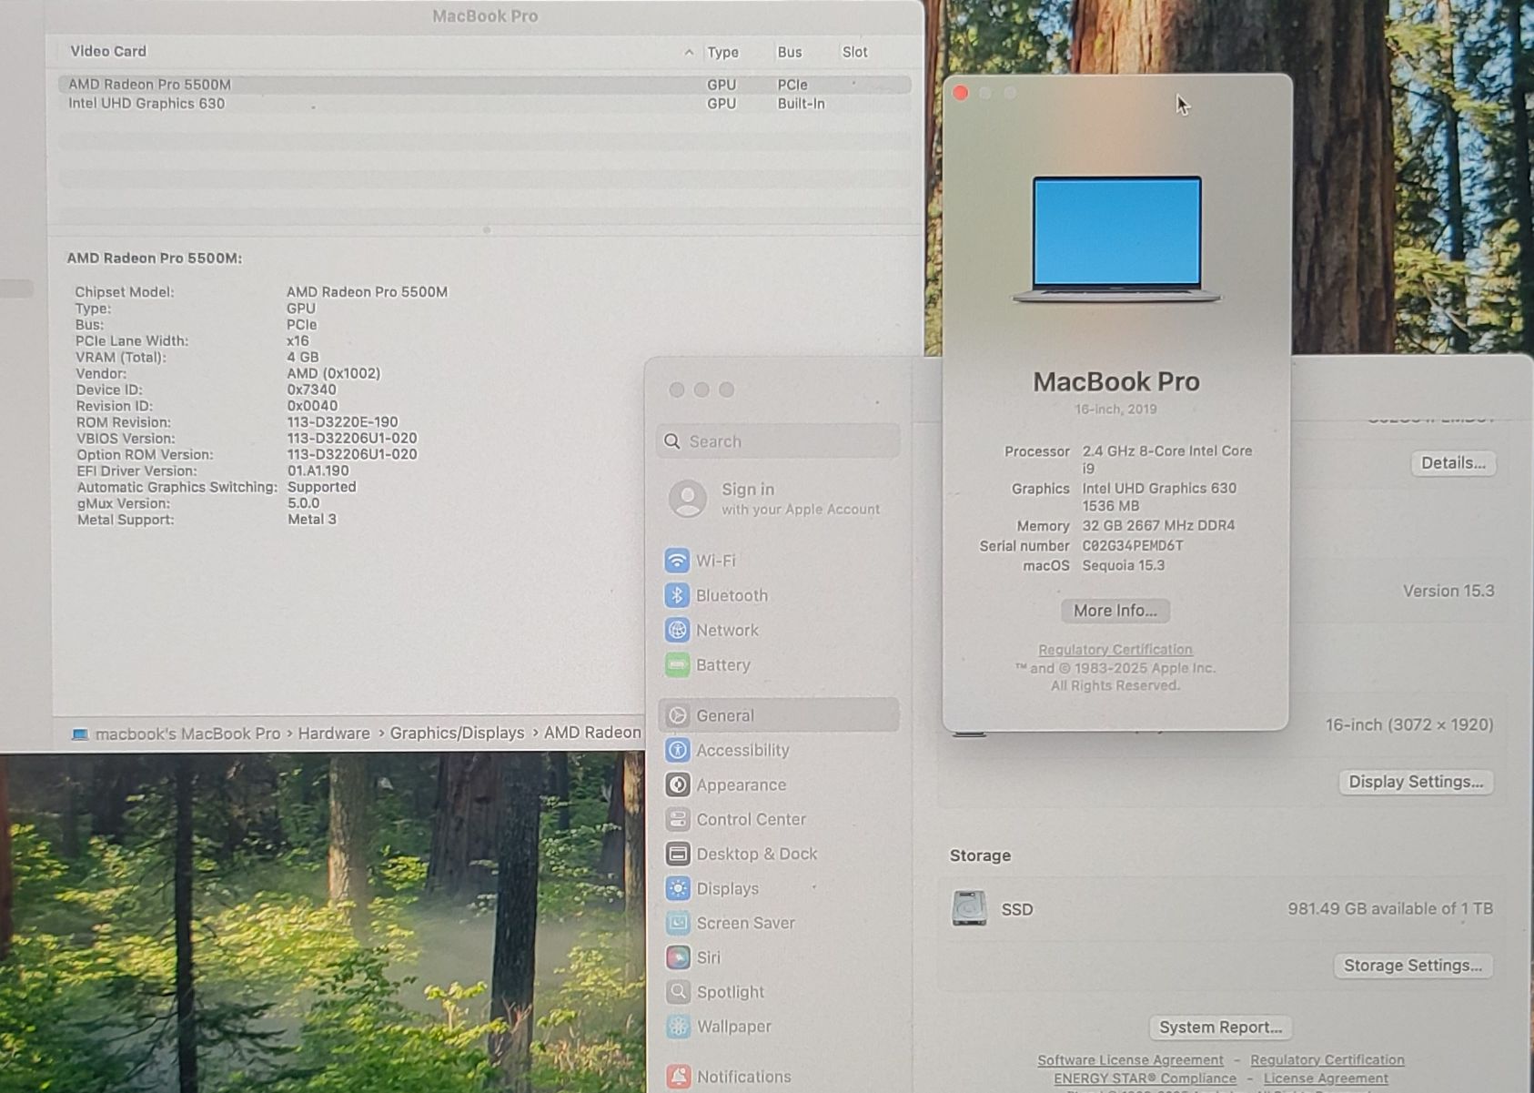
Task: Click the More Info... button
Action: (1115, 611)
